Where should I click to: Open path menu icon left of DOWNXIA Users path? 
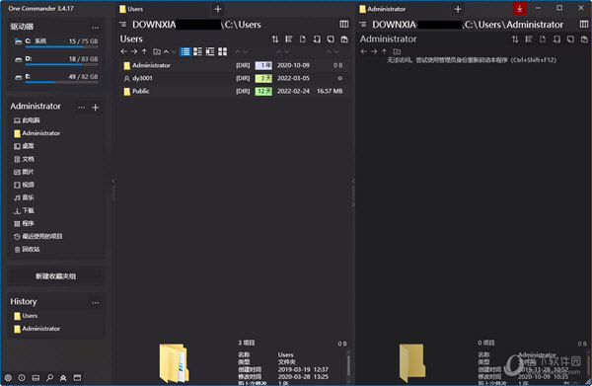pyautogui.click(x=123, y=24)
